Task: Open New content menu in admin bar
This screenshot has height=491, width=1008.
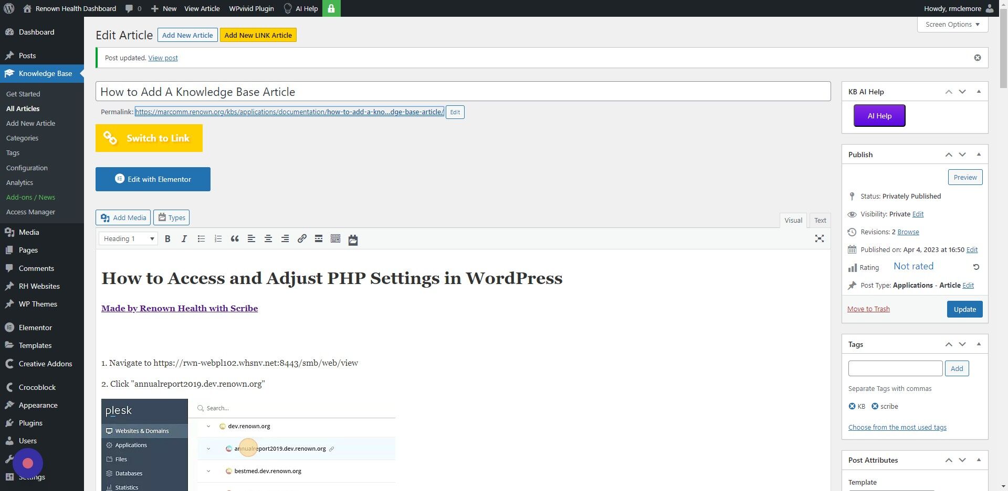Action: pyautogui.click(x=163, y=8)
